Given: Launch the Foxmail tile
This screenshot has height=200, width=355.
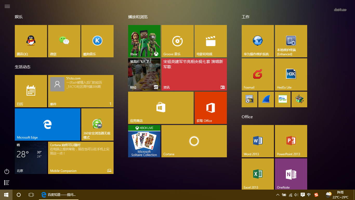Looking at the screenshot, I should pyautogui.click(x=258, y=74).
